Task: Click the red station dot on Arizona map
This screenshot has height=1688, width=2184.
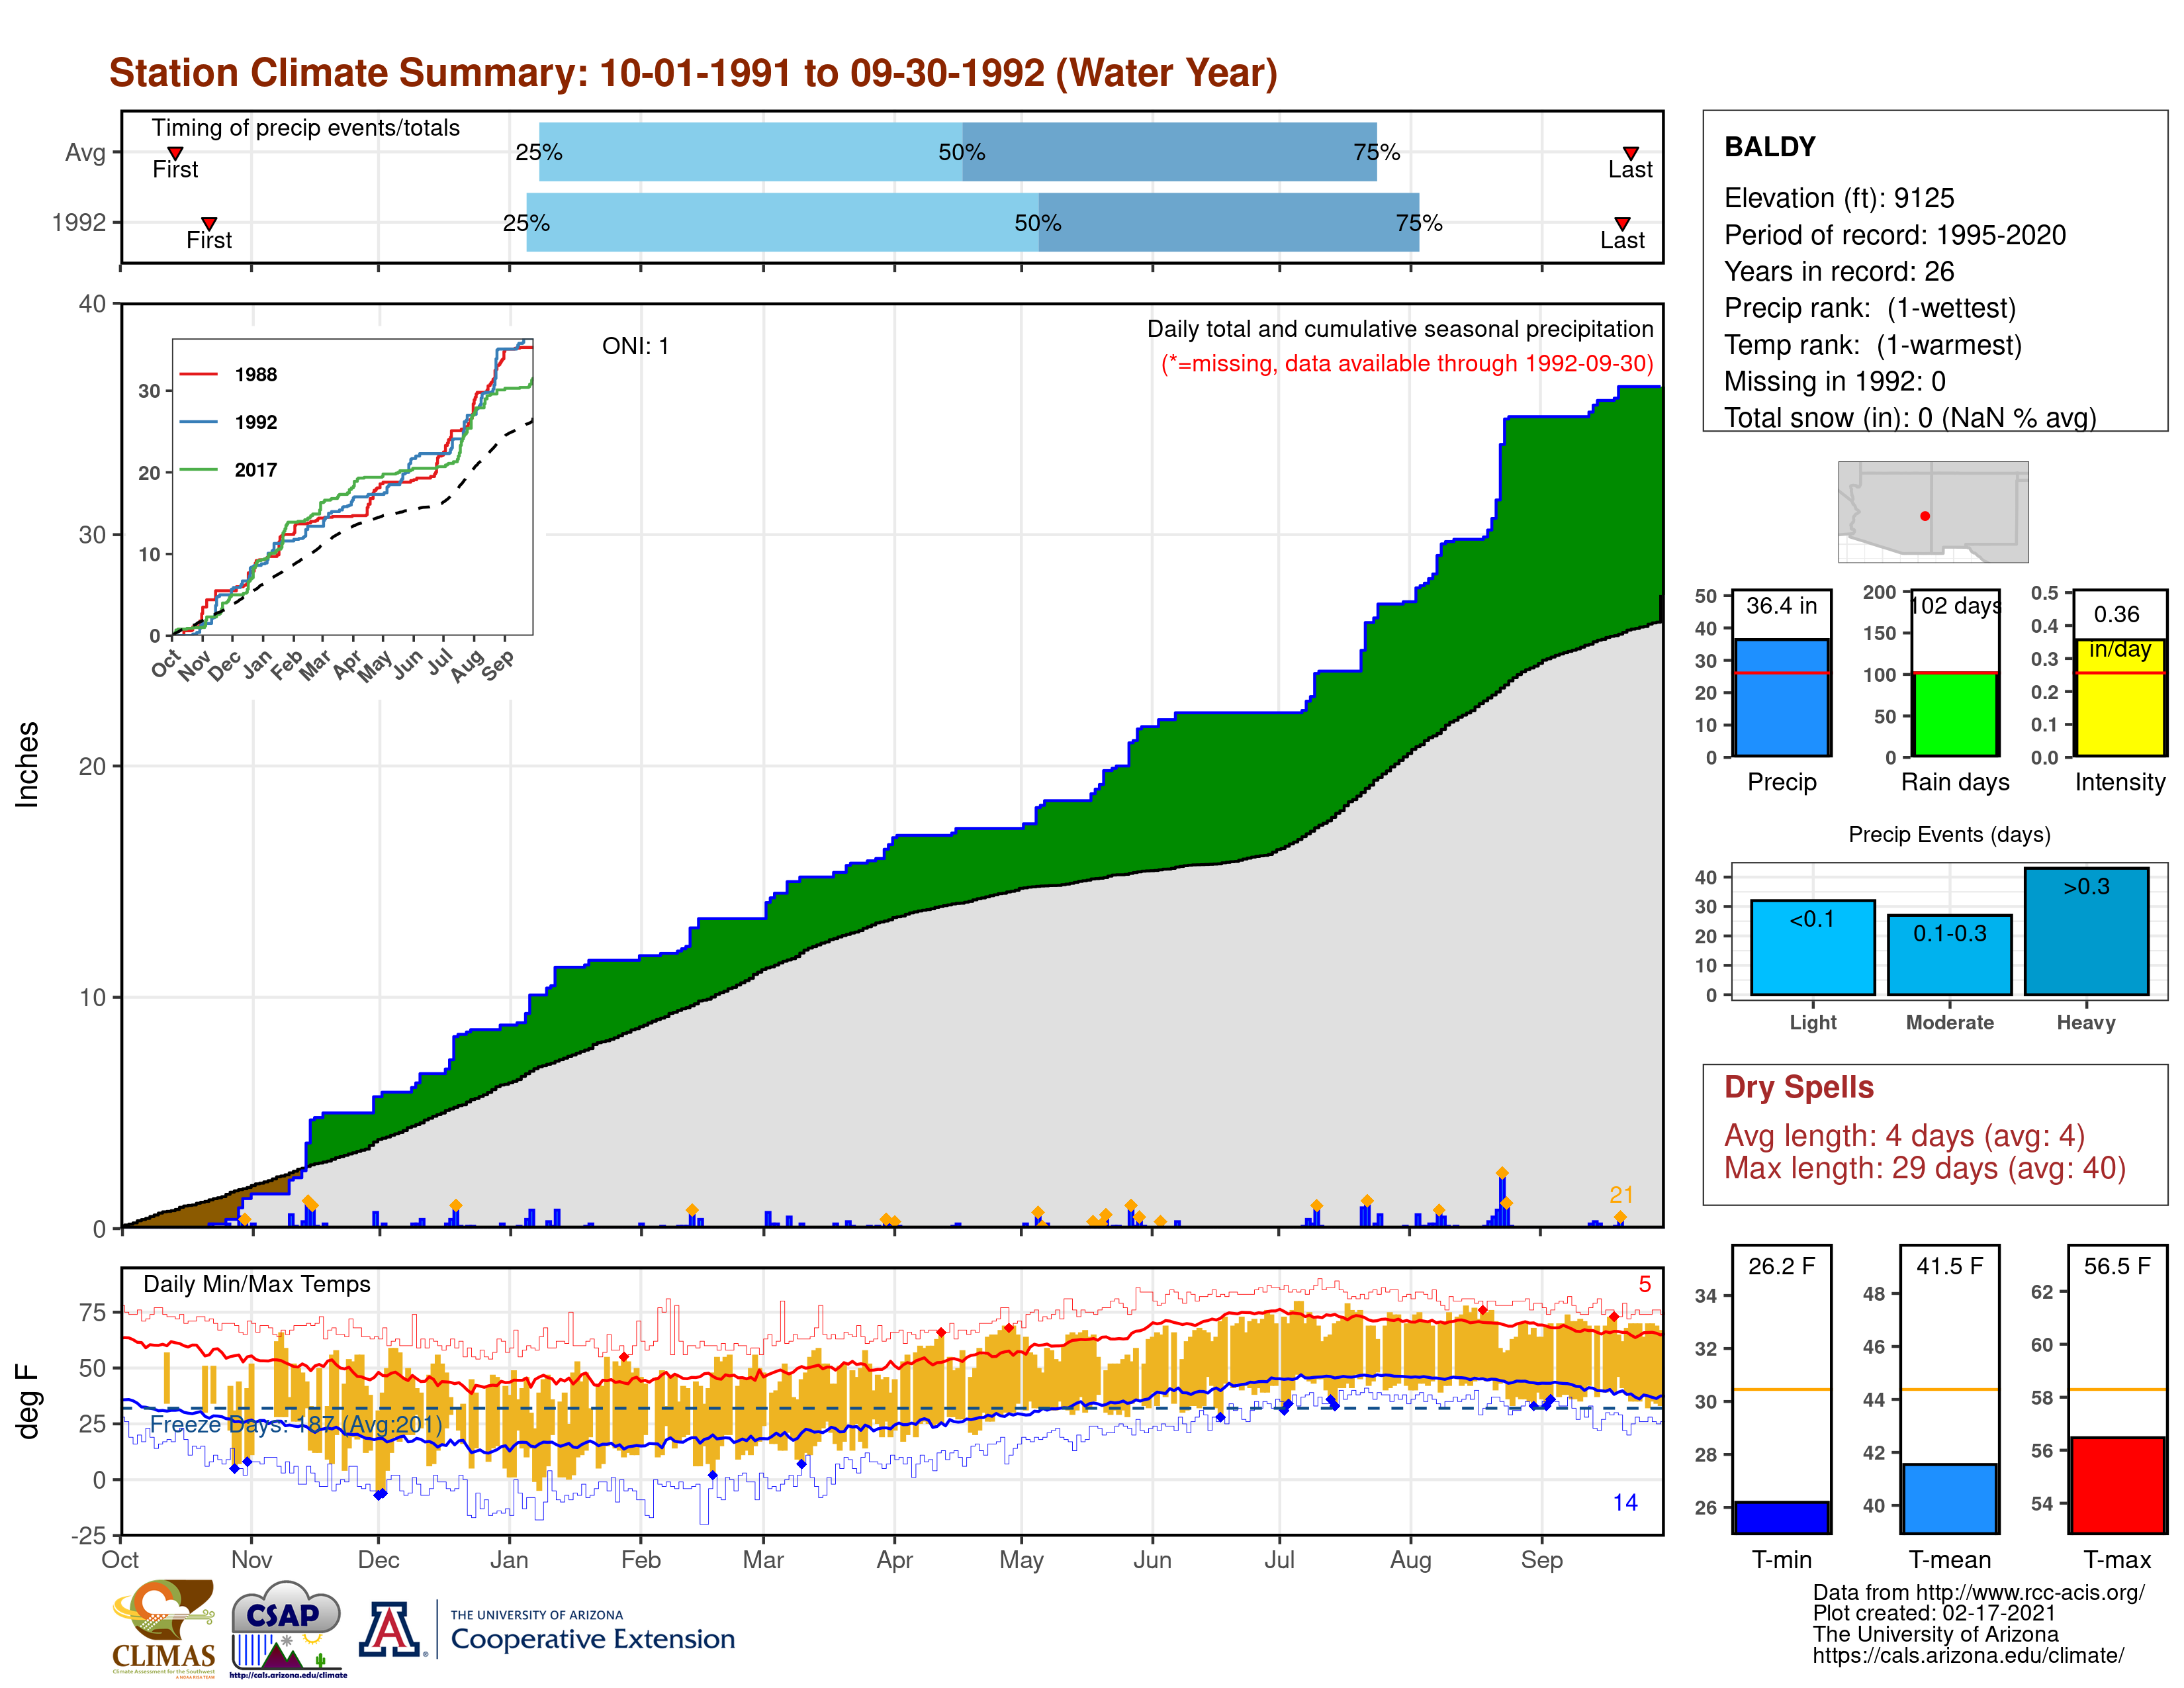Action: 1924,516
